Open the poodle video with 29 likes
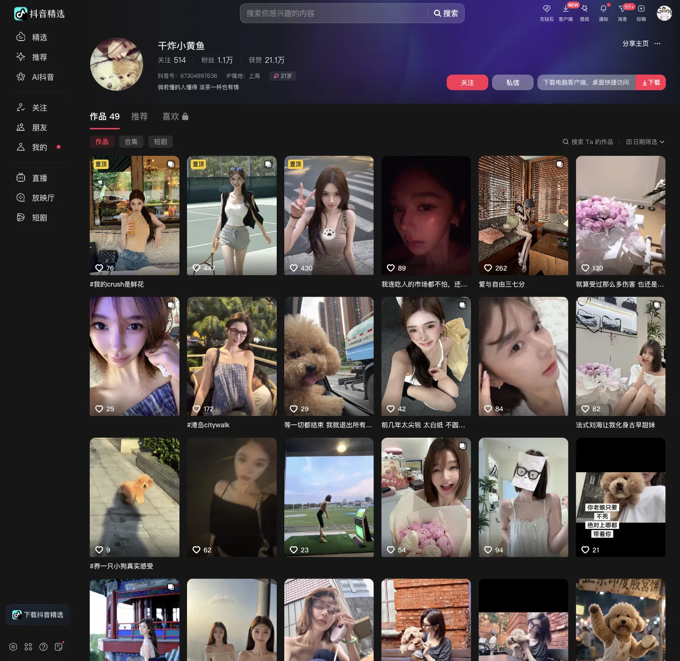The height and width of the screenshot is (661, 680). (x=329, y=356)
